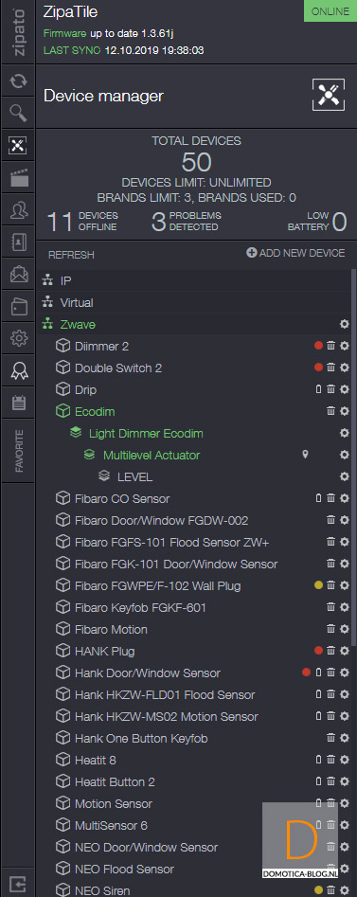Open the messages envelope icon in sidebar

pos(19,276)
